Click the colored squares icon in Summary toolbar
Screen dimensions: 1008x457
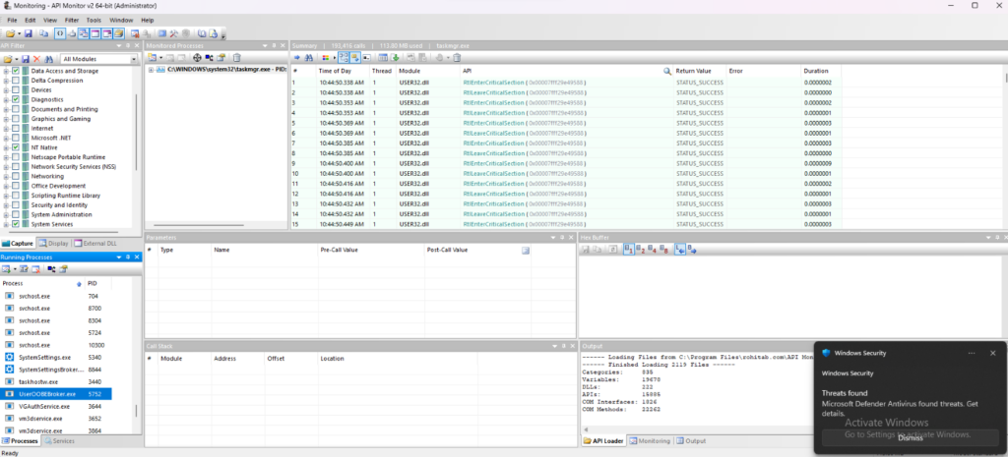pos(325,58)
